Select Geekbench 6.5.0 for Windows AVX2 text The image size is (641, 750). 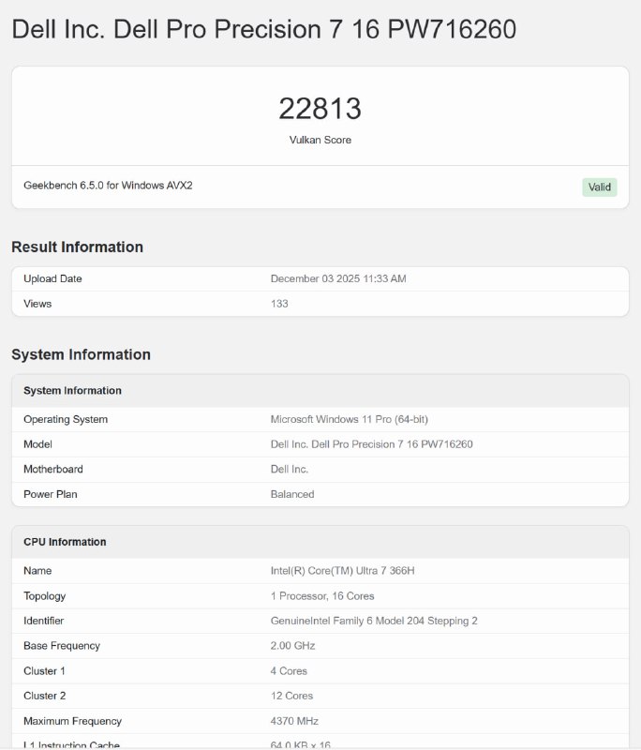point(108,185)
